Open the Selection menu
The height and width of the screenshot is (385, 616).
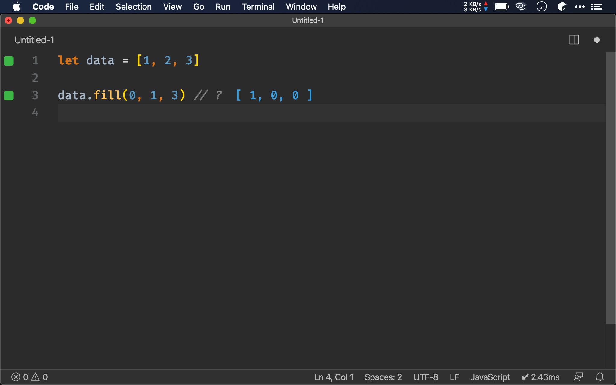tap(134, 7)
